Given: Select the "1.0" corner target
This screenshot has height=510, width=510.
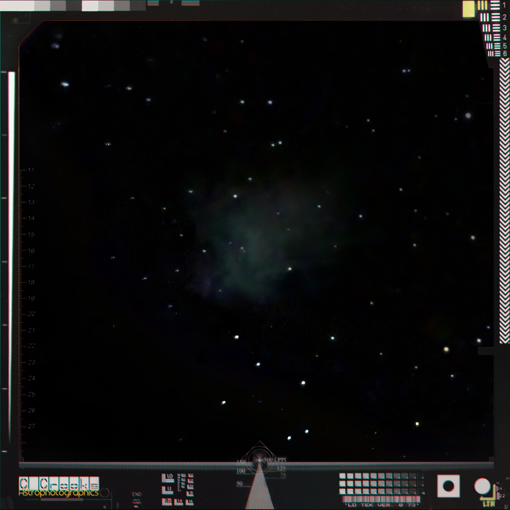Looking at the screenshot, I should coord(168,478).
